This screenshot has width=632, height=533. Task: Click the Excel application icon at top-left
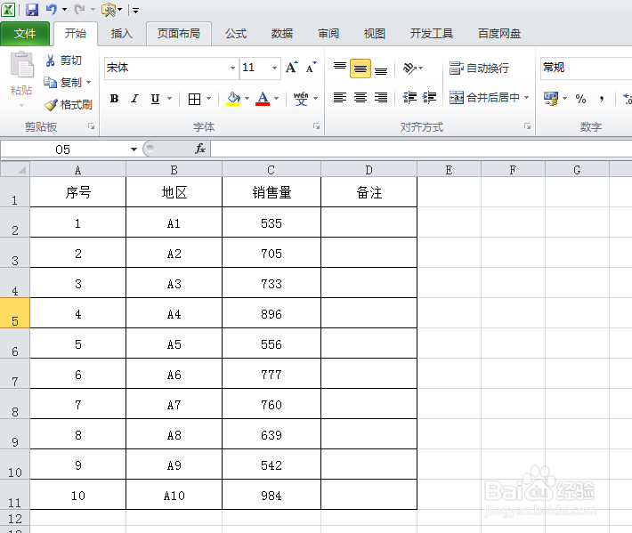[x=8, y=10]
